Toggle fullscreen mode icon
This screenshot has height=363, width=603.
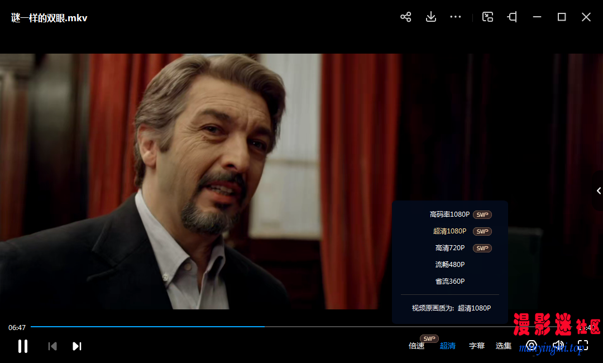coord(583,346)
